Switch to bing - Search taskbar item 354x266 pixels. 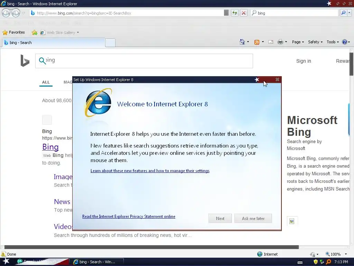click(x=97, y=262)
